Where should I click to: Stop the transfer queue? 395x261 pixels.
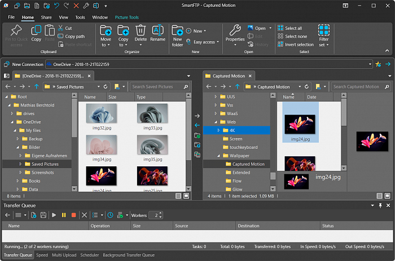pos(73,215)
